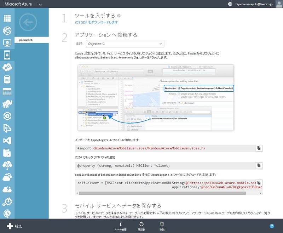
Task: Open BizTalk Services cloud network icon
Action: [7, 165]
